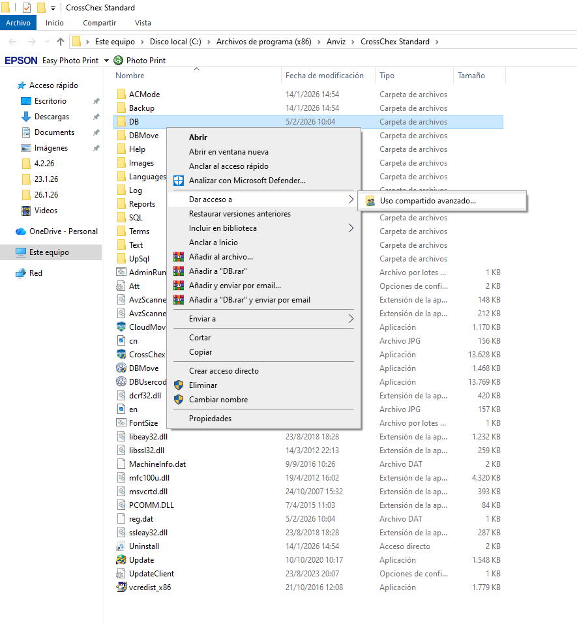
Task: Click the CloudMov application icon
Action: [x=121, y=327]
